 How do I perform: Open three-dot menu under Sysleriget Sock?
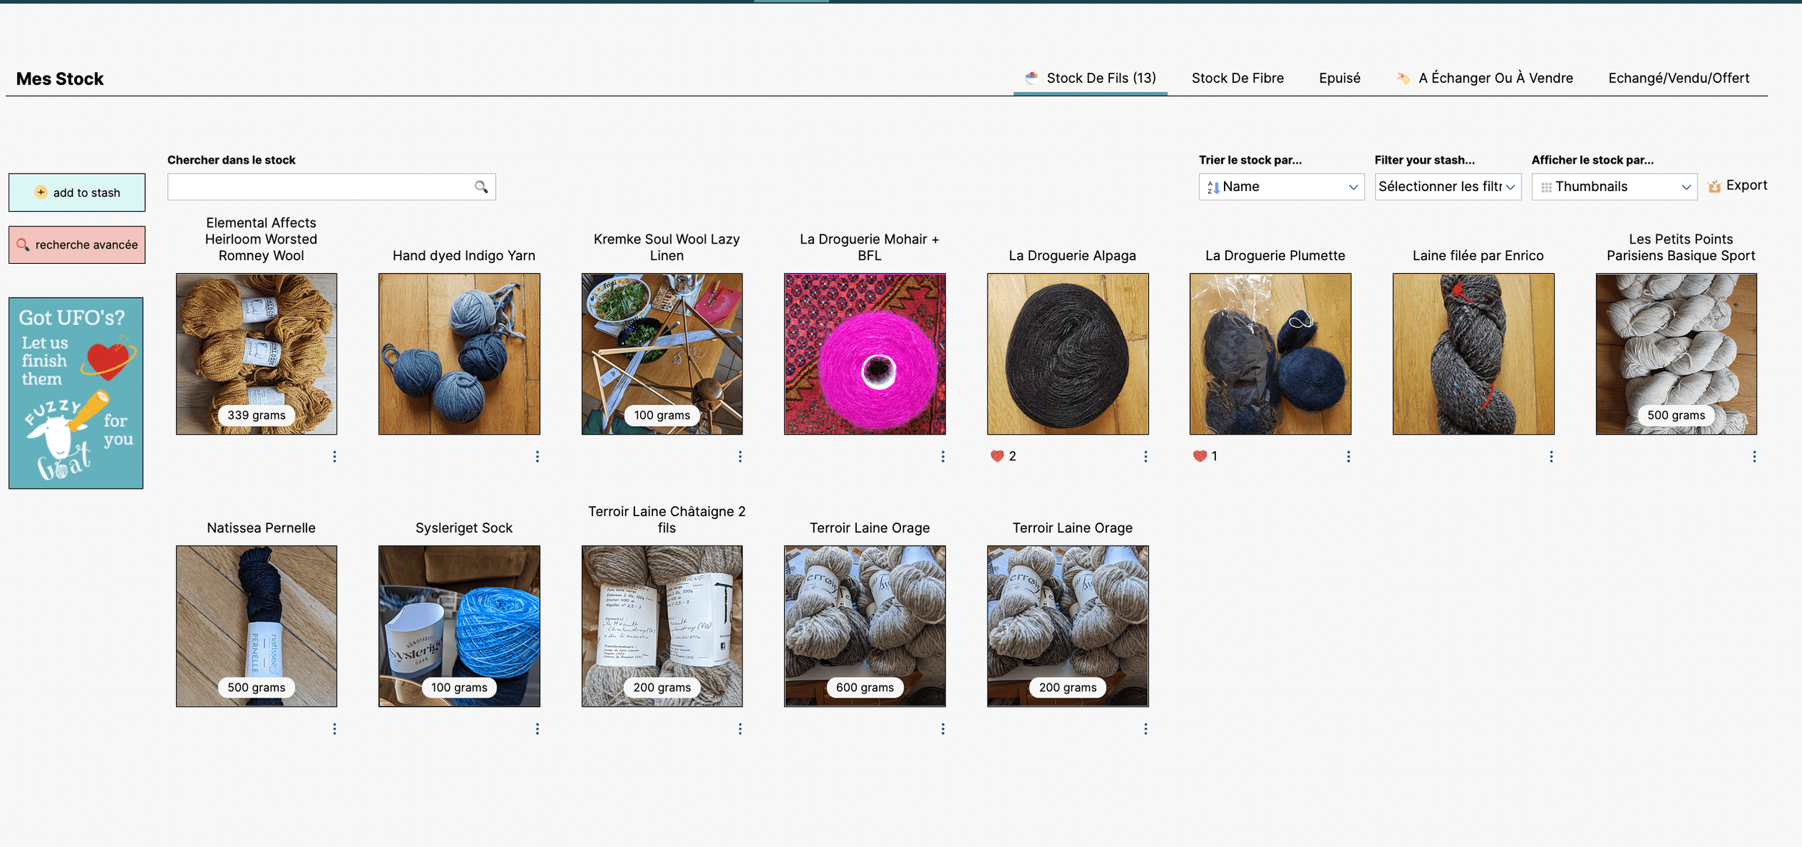(537, 729)
